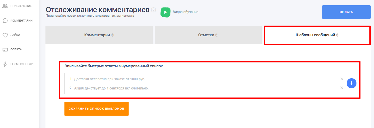The image size is (374, 128).
Task: Click the blue ОПЛАТА button
Action: pos(346,12)
